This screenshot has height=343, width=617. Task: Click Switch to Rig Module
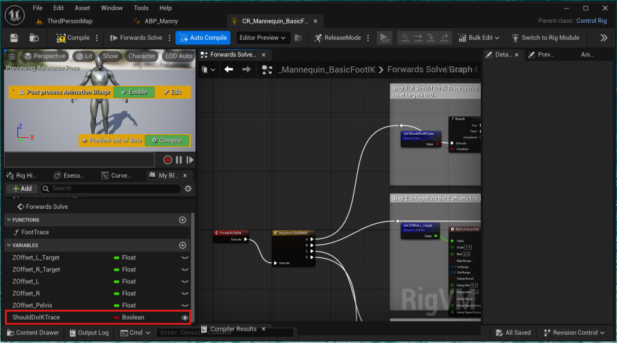(545, 38)
